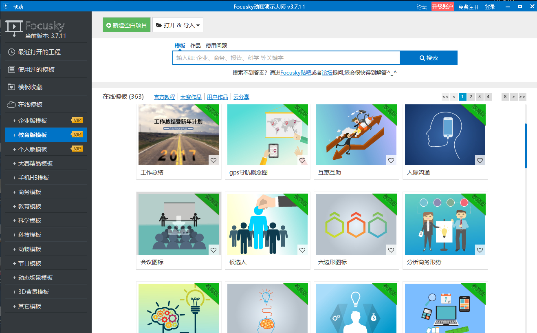Viewport: 537px width, 333px height.
Task: Expand the 手机H5模板 category
Action: click(15, 178)
